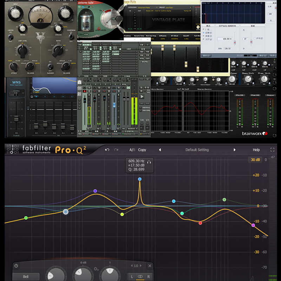Load the next Pro-Q 2 preset
Screen dimensions: 281x281
[234, 150]
